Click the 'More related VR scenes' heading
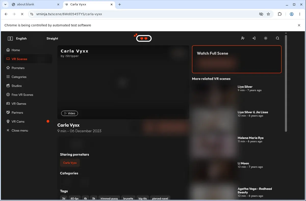This screenshot has width=306, height=201. 211,79
